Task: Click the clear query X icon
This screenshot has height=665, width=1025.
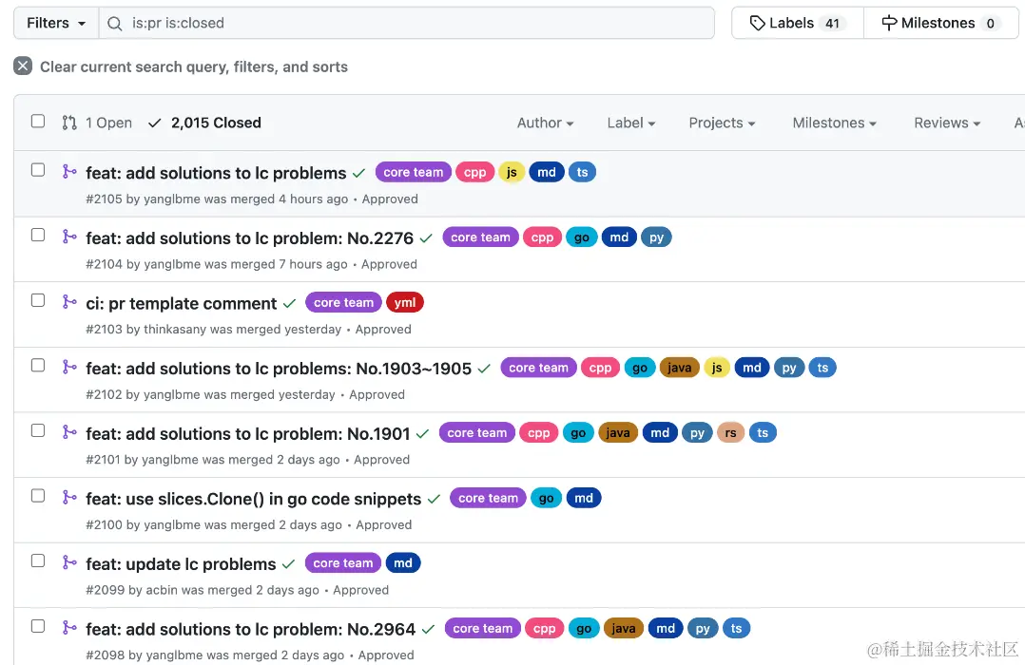Action: [23, 66]
